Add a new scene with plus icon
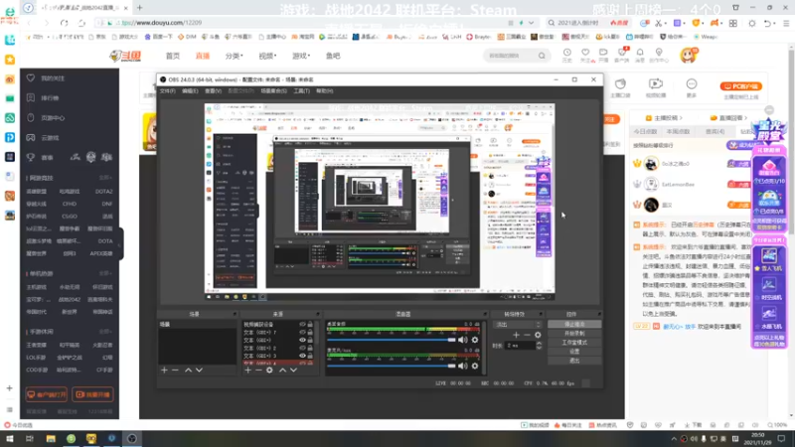 pyautogui.click(x=164, y=371)
